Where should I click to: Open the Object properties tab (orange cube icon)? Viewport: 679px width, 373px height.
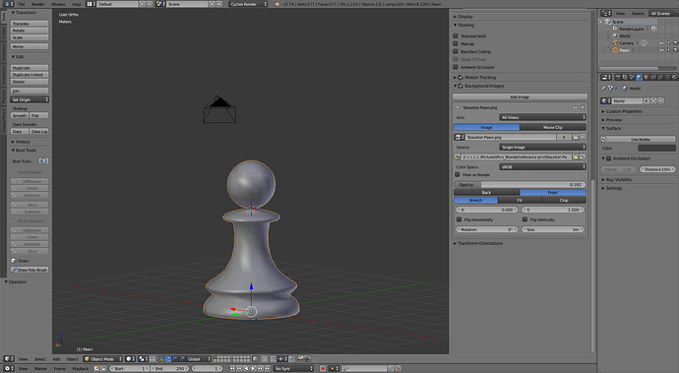(647, 77)
